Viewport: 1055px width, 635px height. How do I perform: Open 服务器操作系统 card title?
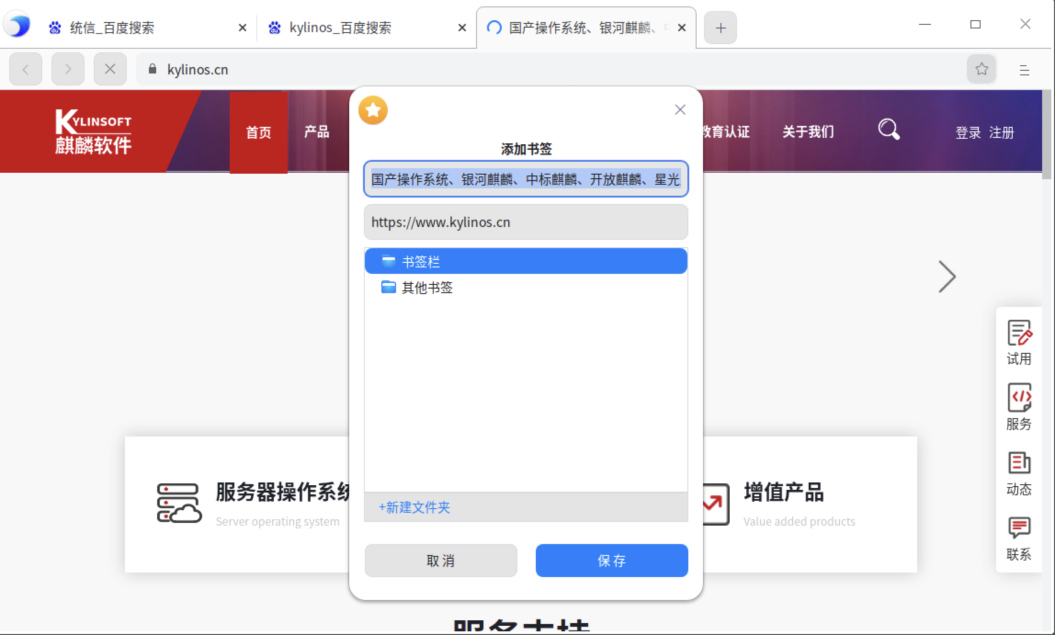(x=282, y=492)
